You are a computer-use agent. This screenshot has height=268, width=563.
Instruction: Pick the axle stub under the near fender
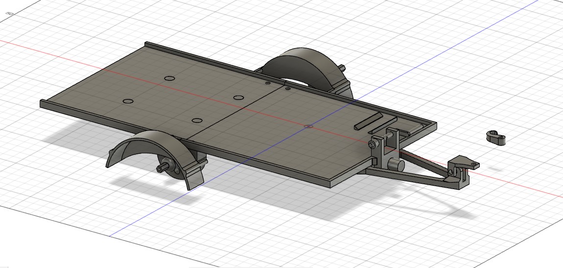coord(164,168)
